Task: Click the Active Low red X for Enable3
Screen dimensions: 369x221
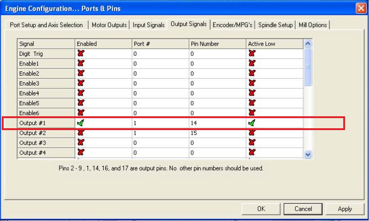Action: tap(252, 83)
